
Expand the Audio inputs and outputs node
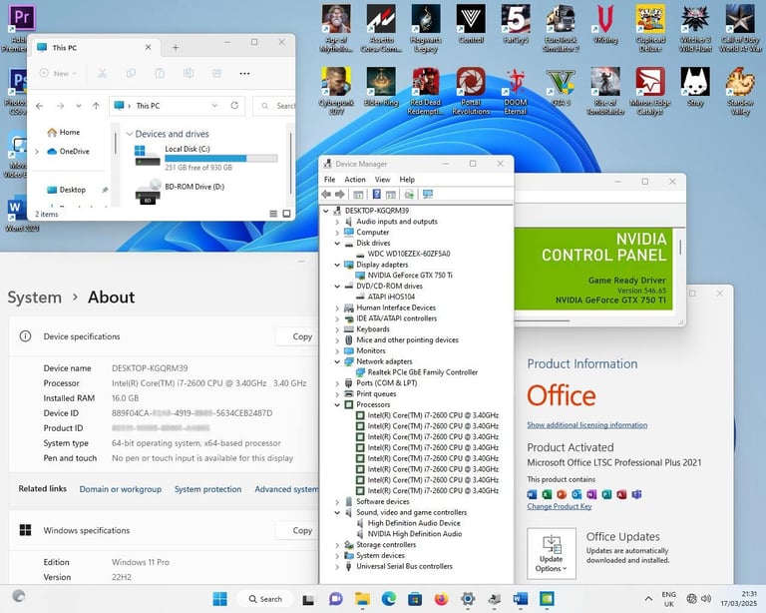pos(337,222)
